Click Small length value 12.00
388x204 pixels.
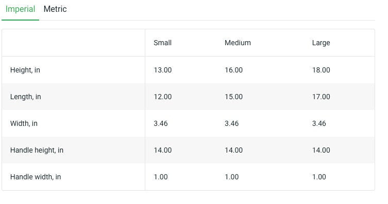point(163,97)
